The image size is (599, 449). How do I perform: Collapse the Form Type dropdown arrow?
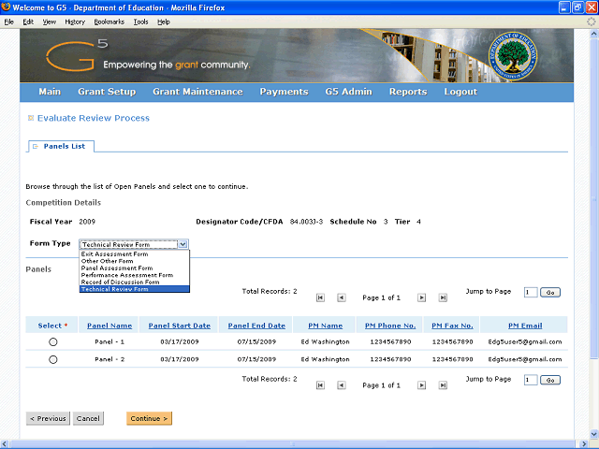pos(183,244)
